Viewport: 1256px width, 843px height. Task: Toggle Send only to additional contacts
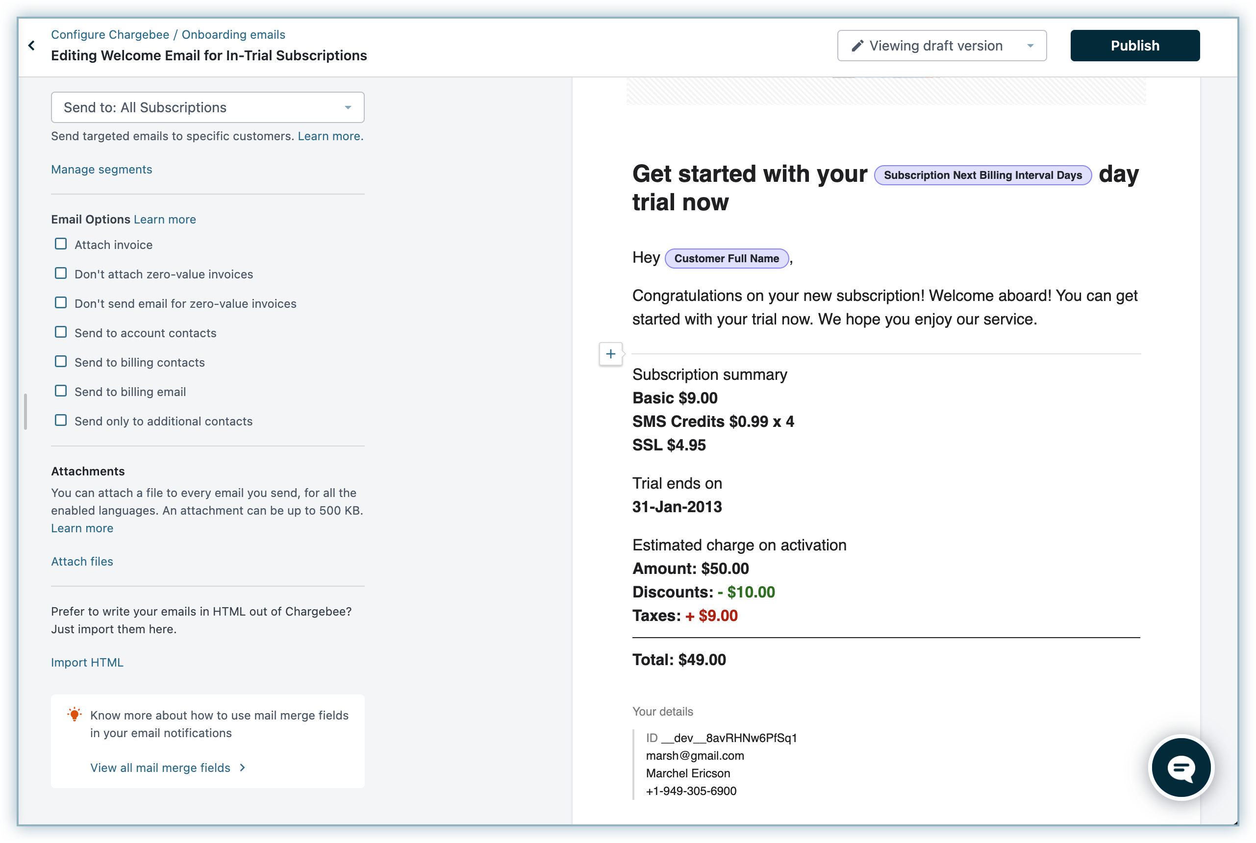pos(61,421)
